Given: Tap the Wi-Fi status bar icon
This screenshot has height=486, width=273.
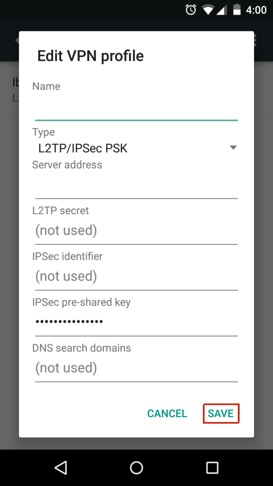Looking at the screenshot, I should pyautogui.click(x=208, y=10).
